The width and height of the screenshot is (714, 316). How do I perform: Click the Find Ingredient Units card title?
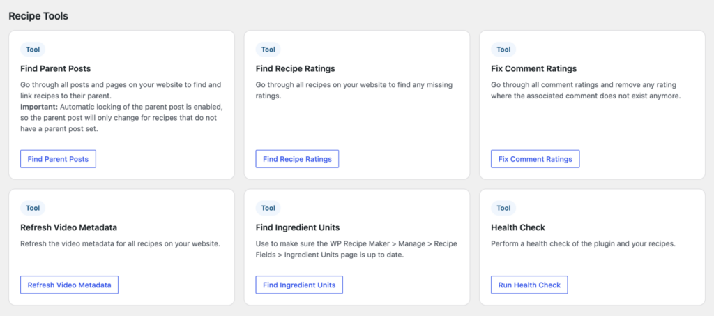297,227
